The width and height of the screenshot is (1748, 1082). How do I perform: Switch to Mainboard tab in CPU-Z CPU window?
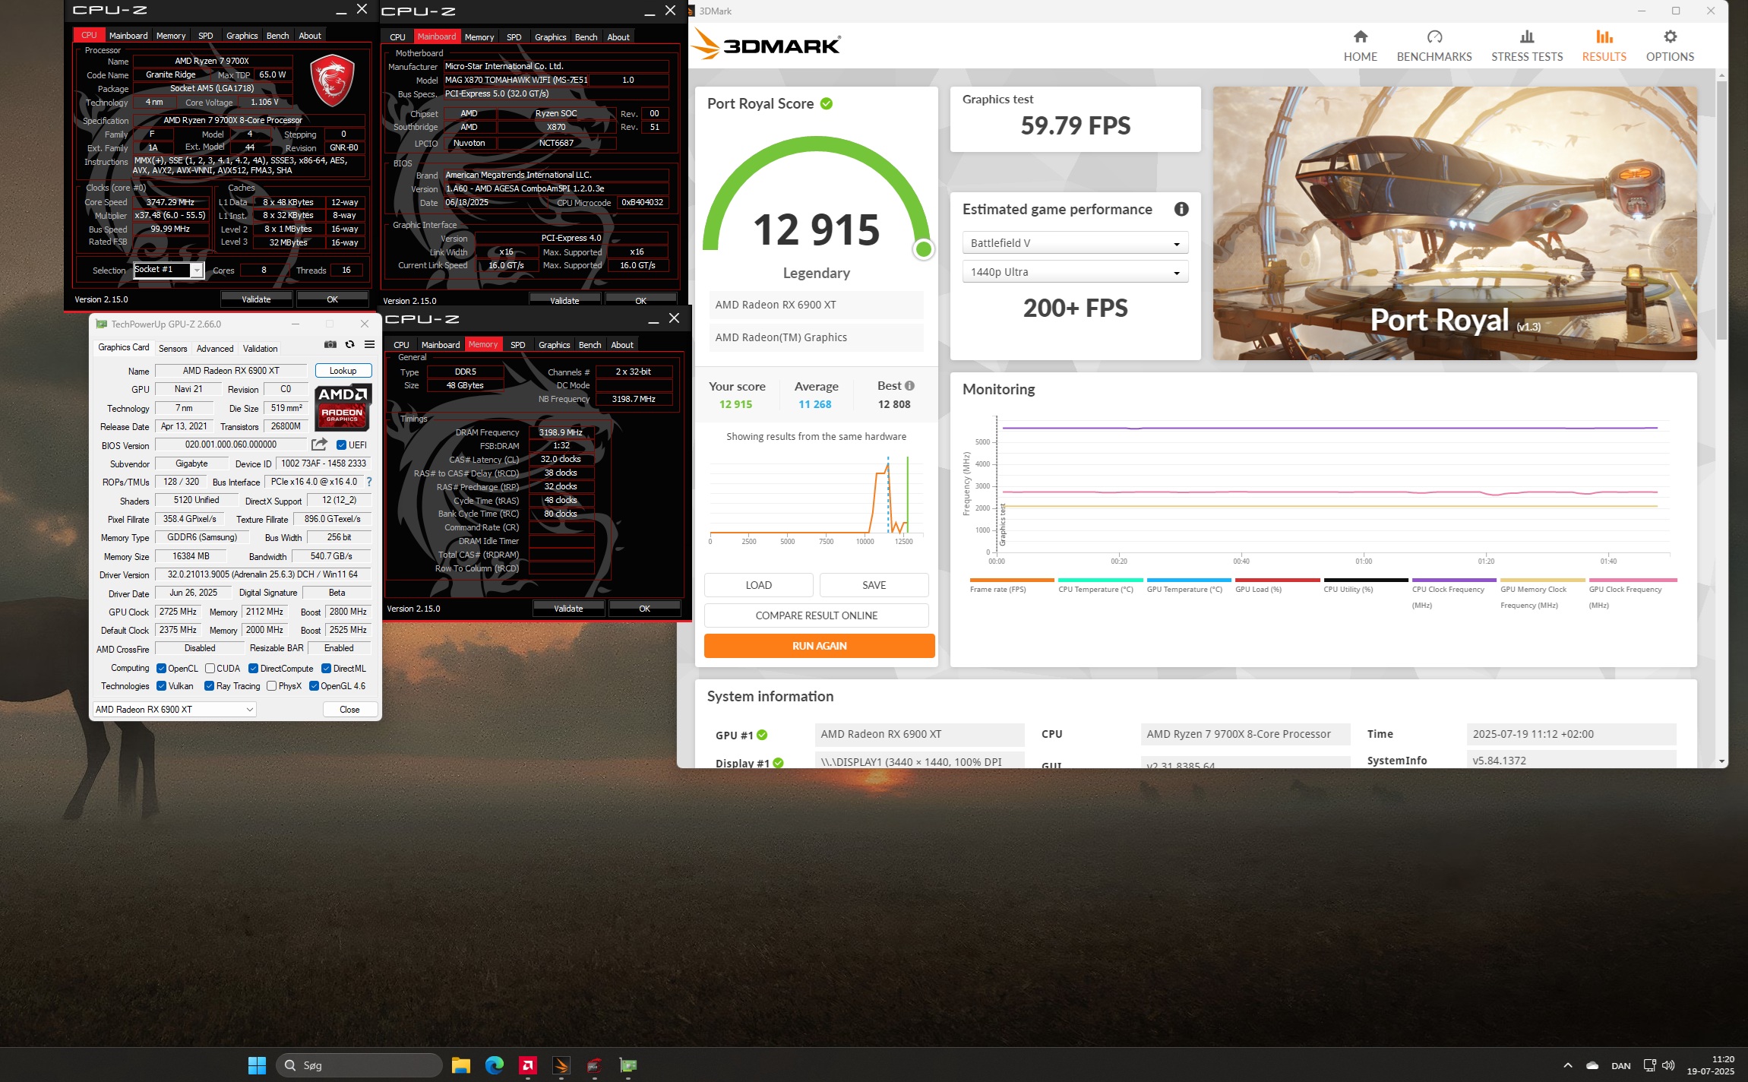tap(128, 36)
